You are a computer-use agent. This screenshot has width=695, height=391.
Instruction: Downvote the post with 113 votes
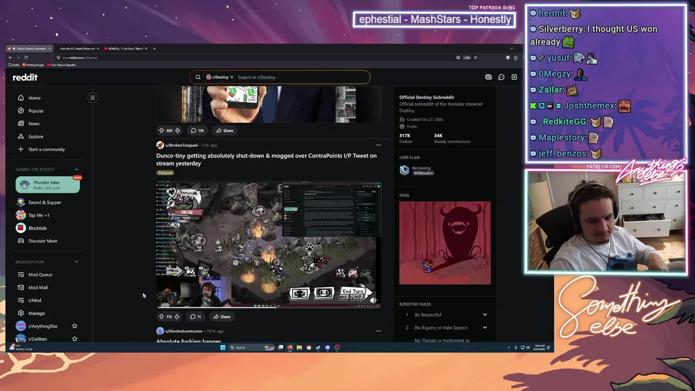[x=176, y=317]
